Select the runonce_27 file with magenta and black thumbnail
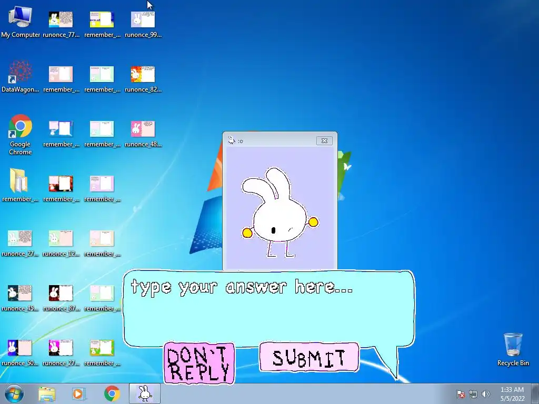 pyautogui.click(x=61, y=352)
